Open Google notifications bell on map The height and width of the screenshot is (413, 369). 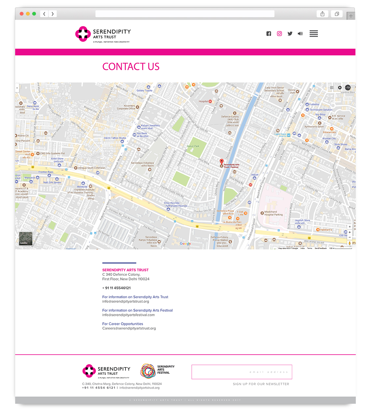coord(340,87)
